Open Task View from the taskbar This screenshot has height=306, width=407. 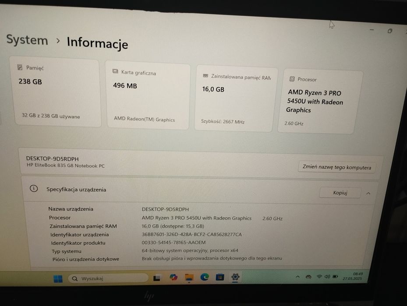156,278
